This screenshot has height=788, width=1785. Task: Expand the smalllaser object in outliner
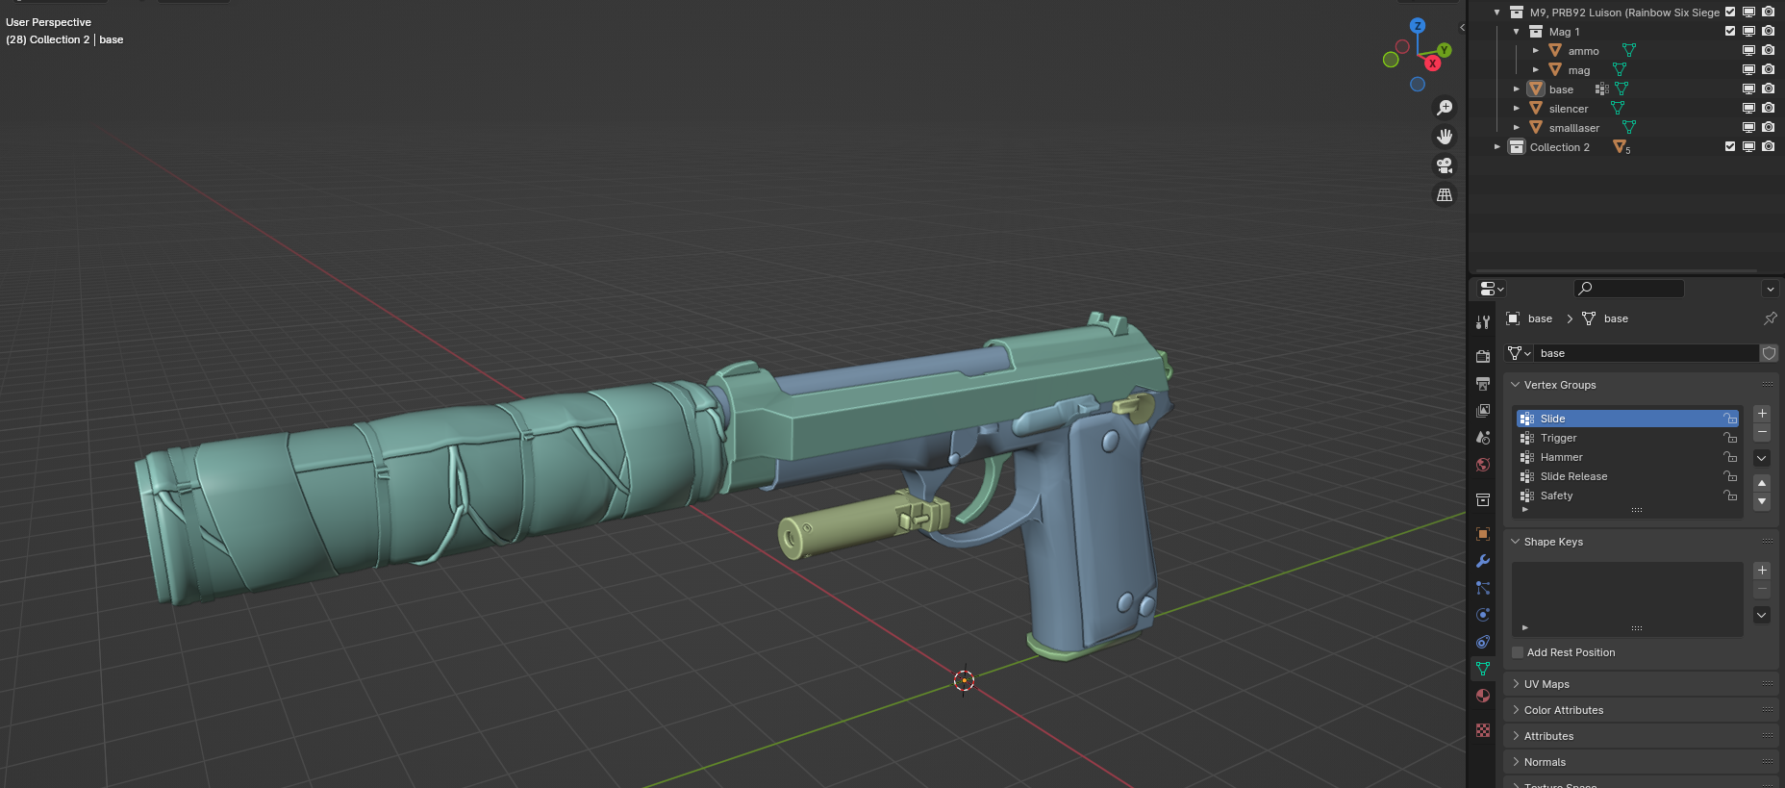[x=1517, y=127]
